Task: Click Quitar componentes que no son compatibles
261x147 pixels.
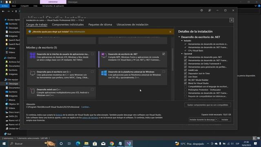Action: point(208,105)
